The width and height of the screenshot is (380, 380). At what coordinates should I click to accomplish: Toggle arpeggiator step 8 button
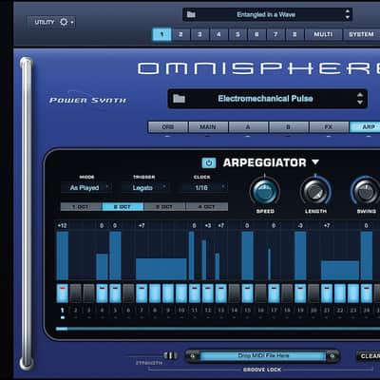coord(155,294)
